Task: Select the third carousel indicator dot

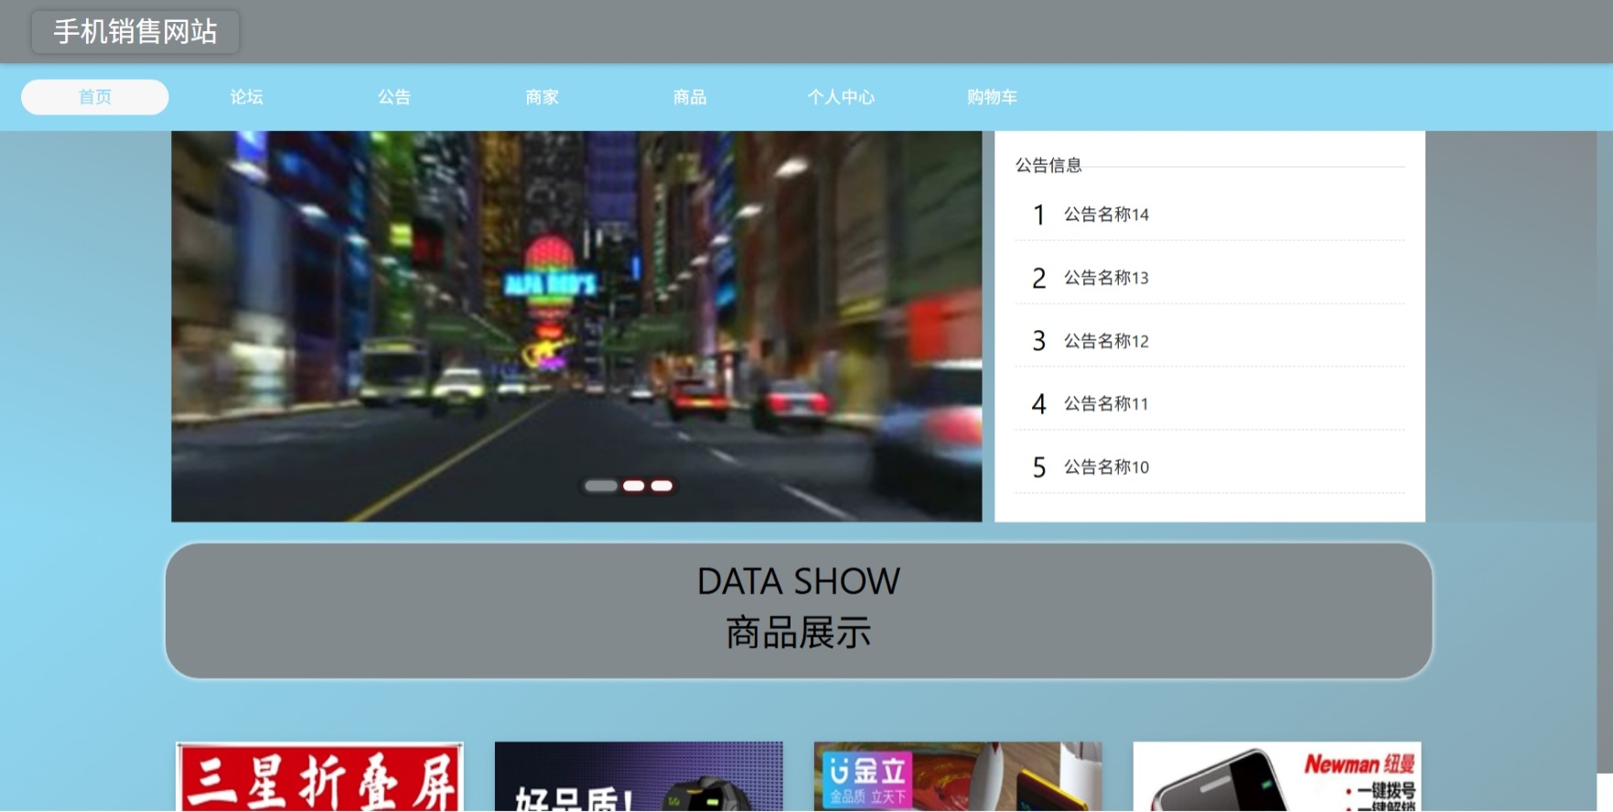Action: 661,486
